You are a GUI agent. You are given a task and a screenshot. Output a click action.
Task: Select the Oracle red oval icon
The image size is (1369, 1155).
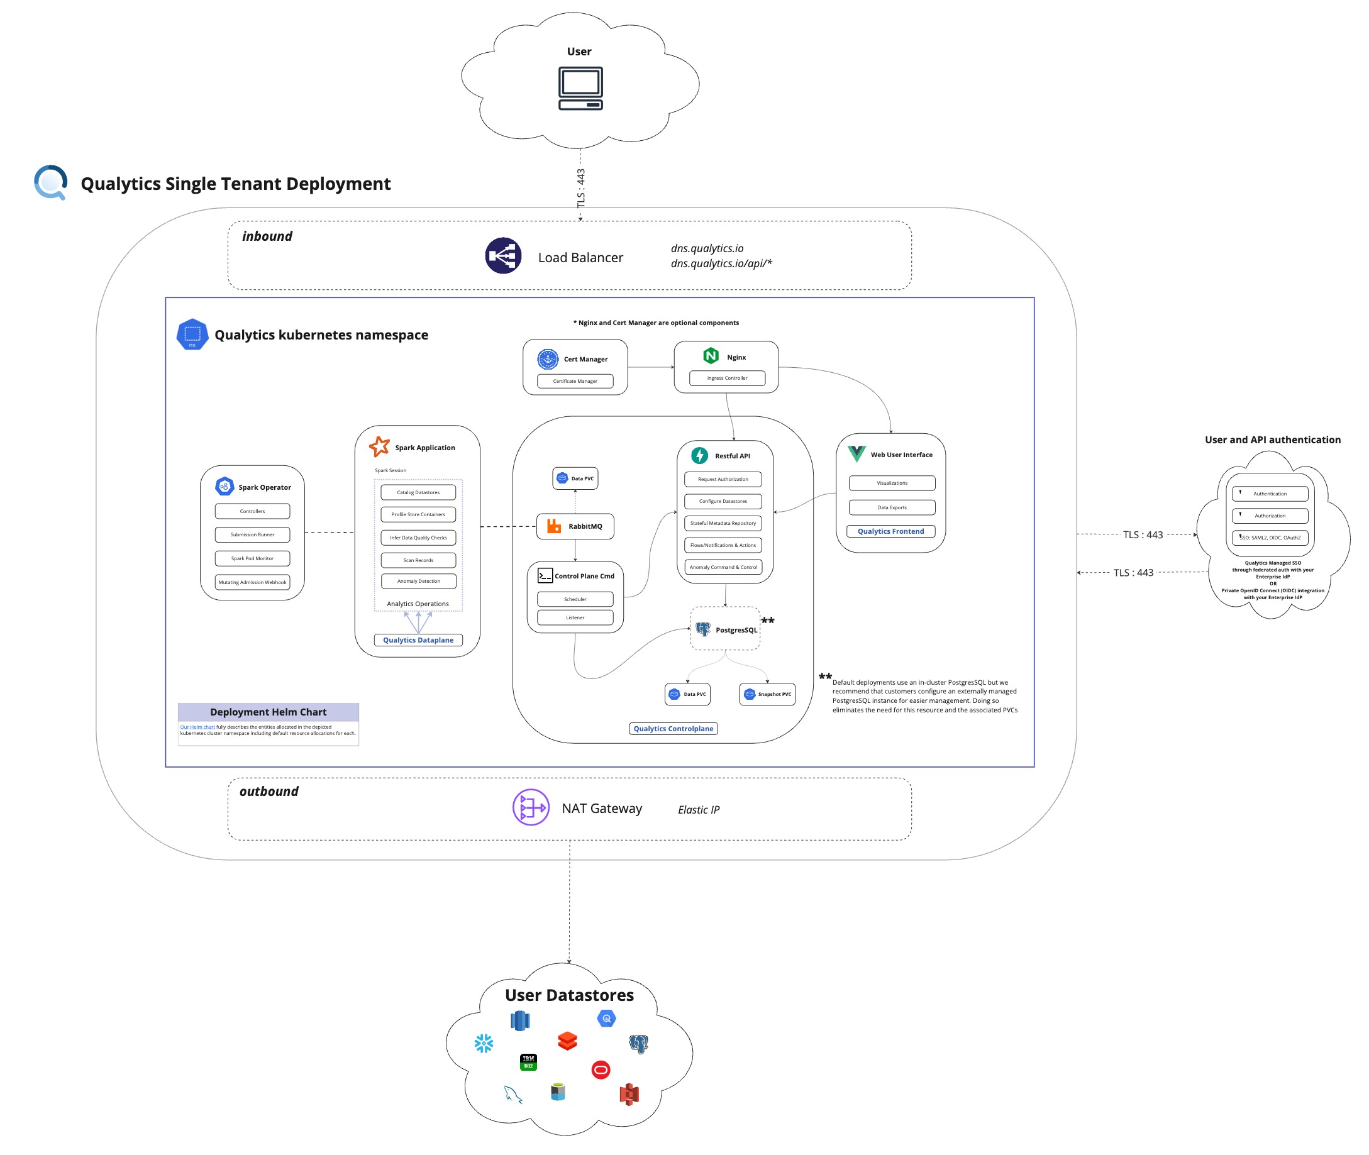point(601,1070)
